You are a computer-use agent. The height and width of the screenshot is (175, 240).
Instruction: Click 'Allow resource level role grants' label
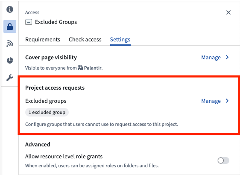(64, 157)
